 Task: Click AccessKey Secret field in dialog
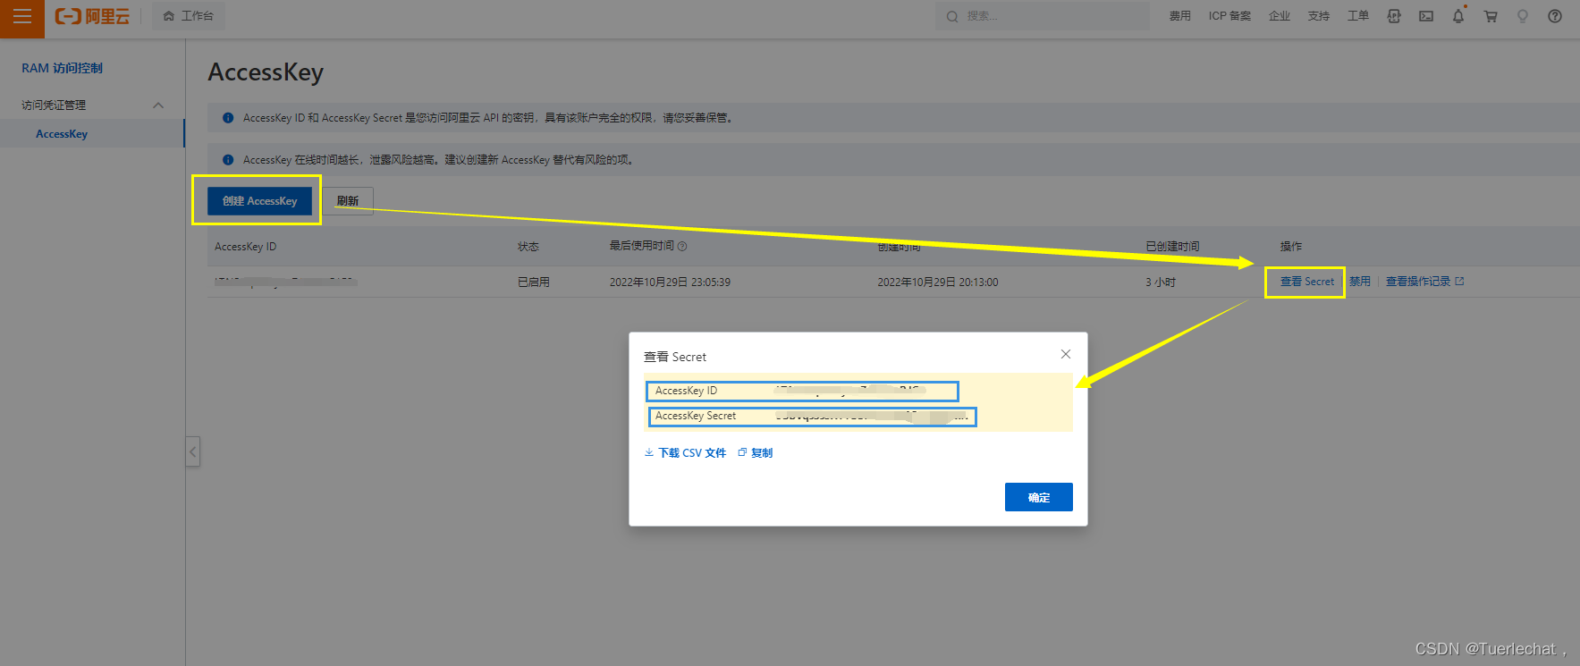[x=812, y=417]
